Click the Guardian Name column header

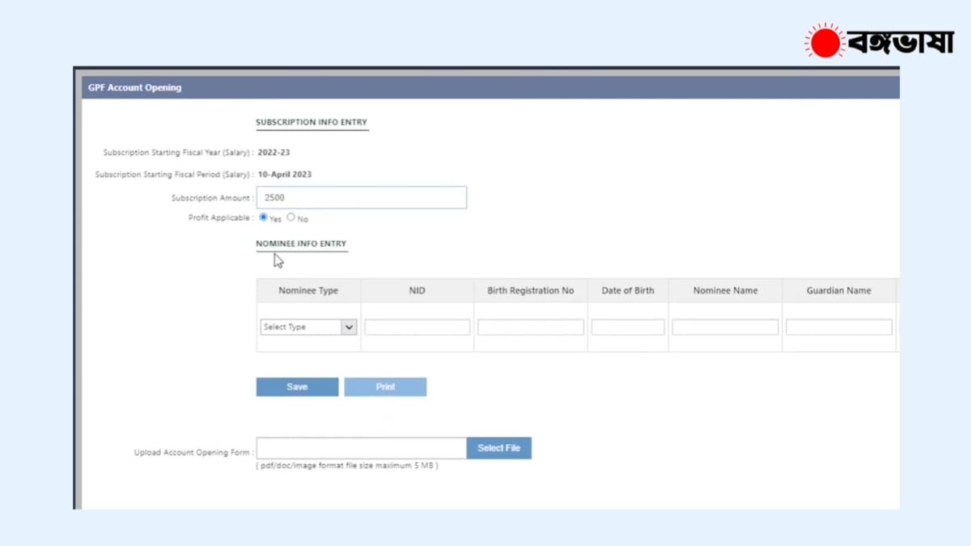(x=838, y=290)
